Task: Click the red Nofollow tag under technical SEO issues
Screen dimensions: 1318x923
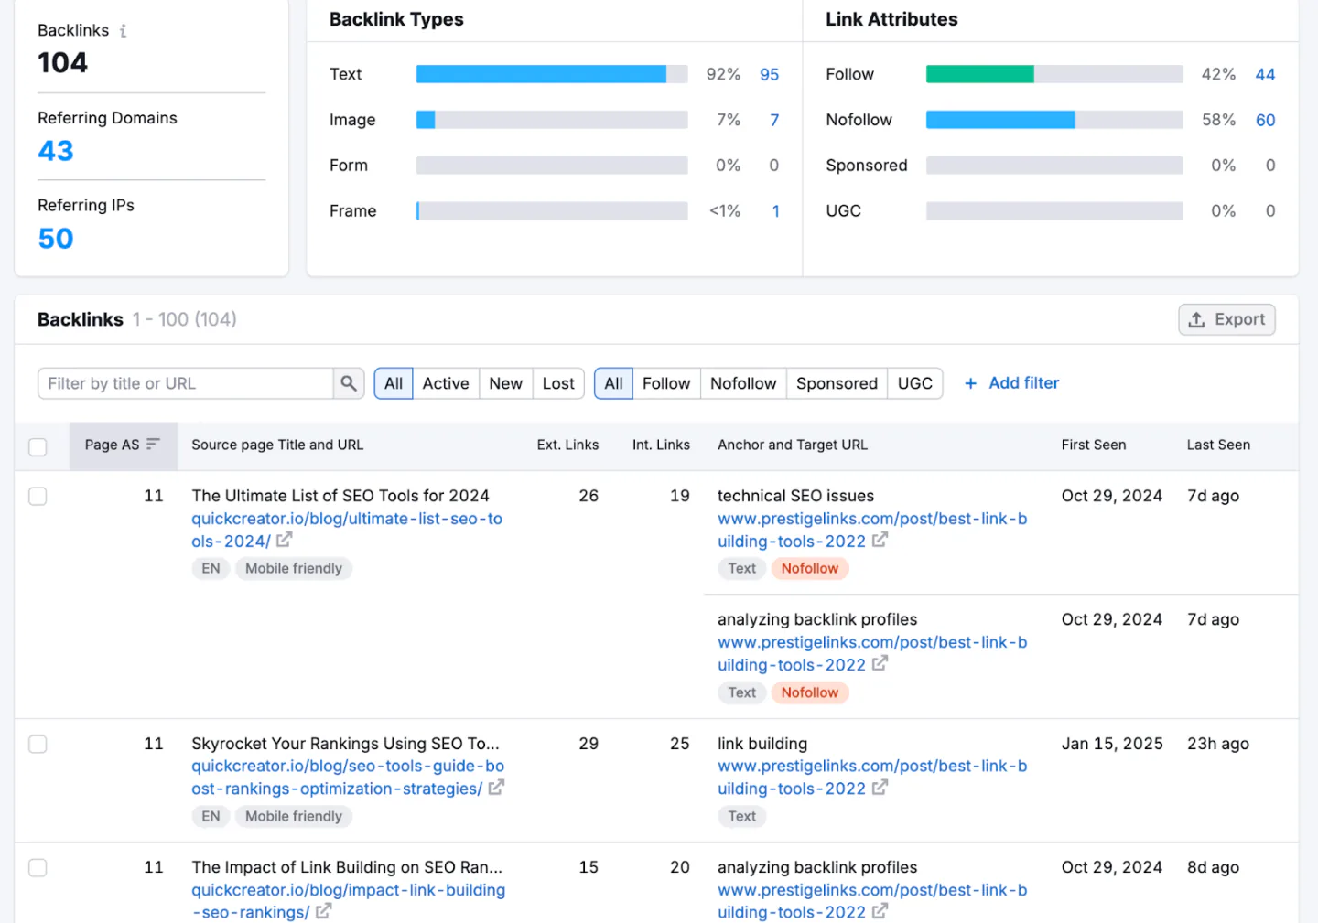Action: pyautogui.click(x=810, y=568)
